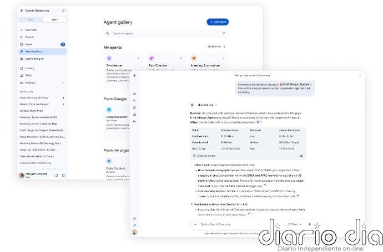
Task: Switch to the Chat tab
Action: point(31,20)
